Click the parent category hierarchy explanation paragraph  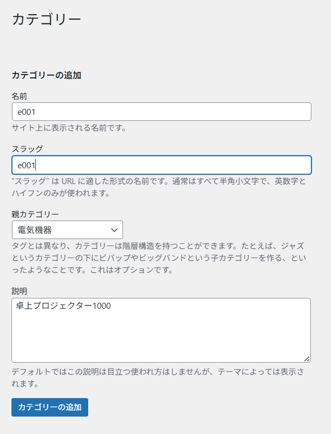(x=159, y=258)
